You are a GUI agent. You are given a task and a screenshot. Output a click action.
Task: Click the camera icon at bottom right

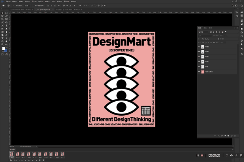point(231,156)
